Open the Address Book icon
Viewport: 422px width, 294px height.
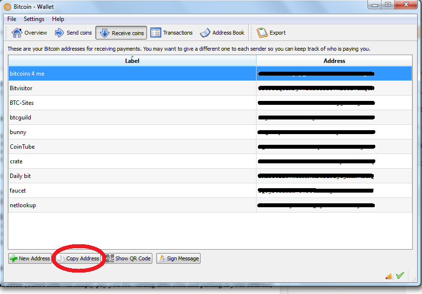pyautogui.click(x=205, y=33)
